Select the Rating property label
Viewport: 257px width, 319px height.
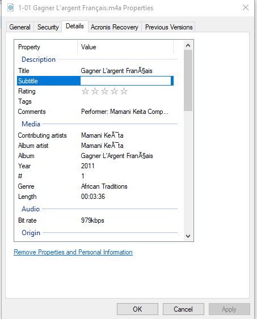pos(27,91)
